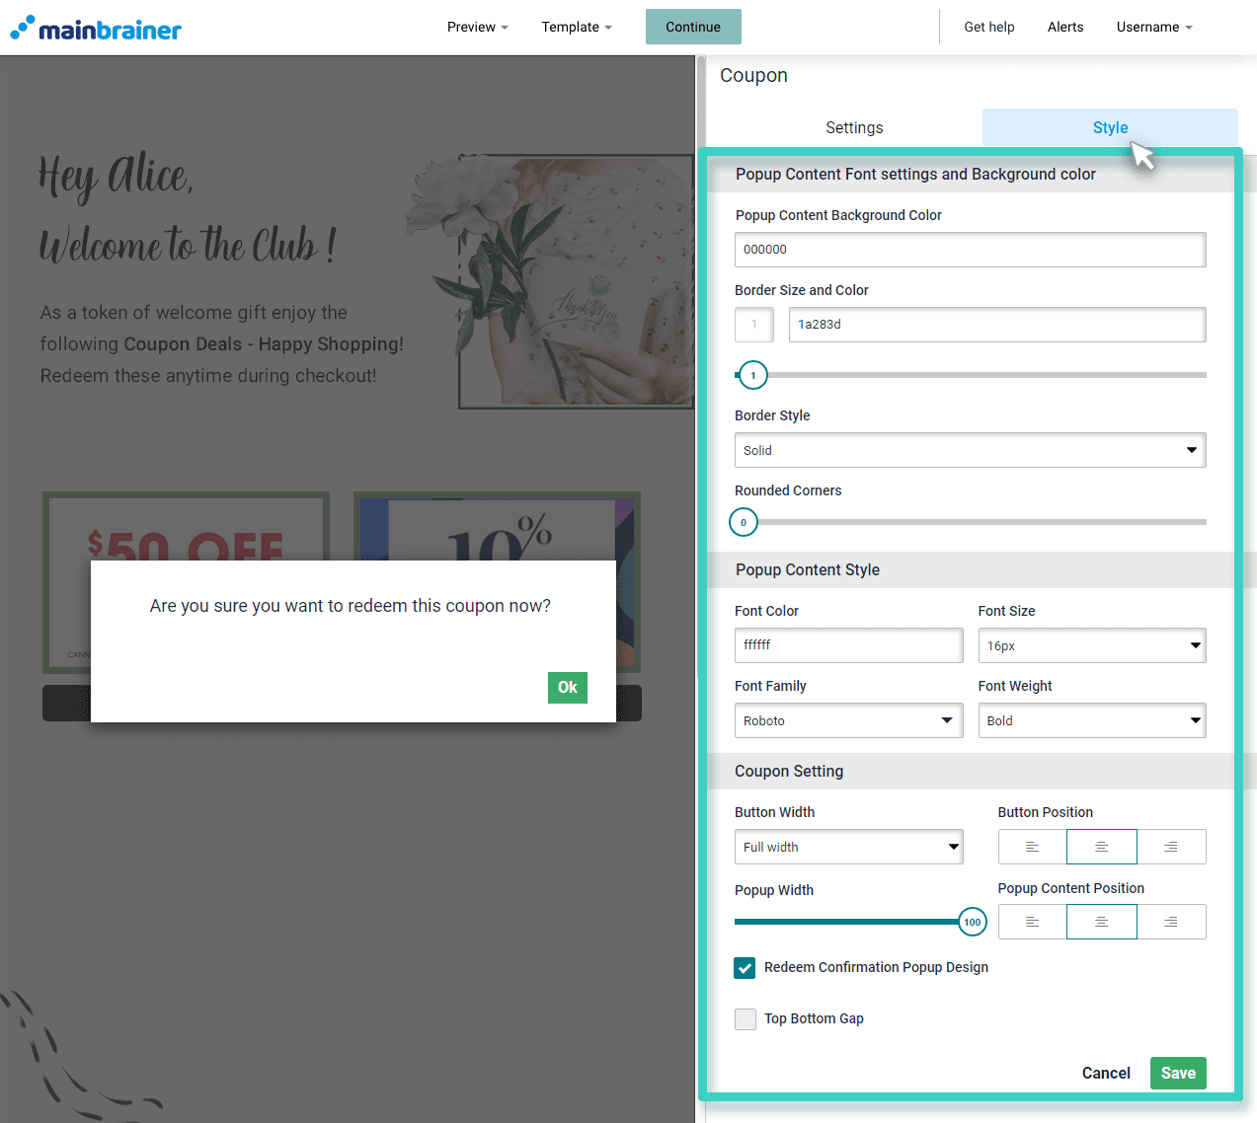Click the MainBrainer logo
Image resolution: width=1257 pixels, height=1123 pixels.
click(96, 29)
